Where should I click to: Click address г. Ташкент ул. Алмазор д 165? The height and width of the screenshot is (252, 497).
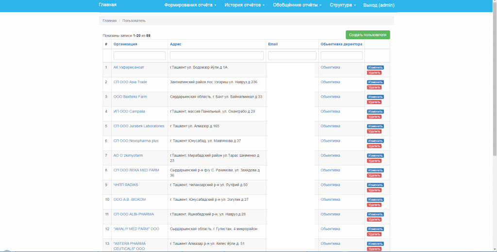pos(195,126)
